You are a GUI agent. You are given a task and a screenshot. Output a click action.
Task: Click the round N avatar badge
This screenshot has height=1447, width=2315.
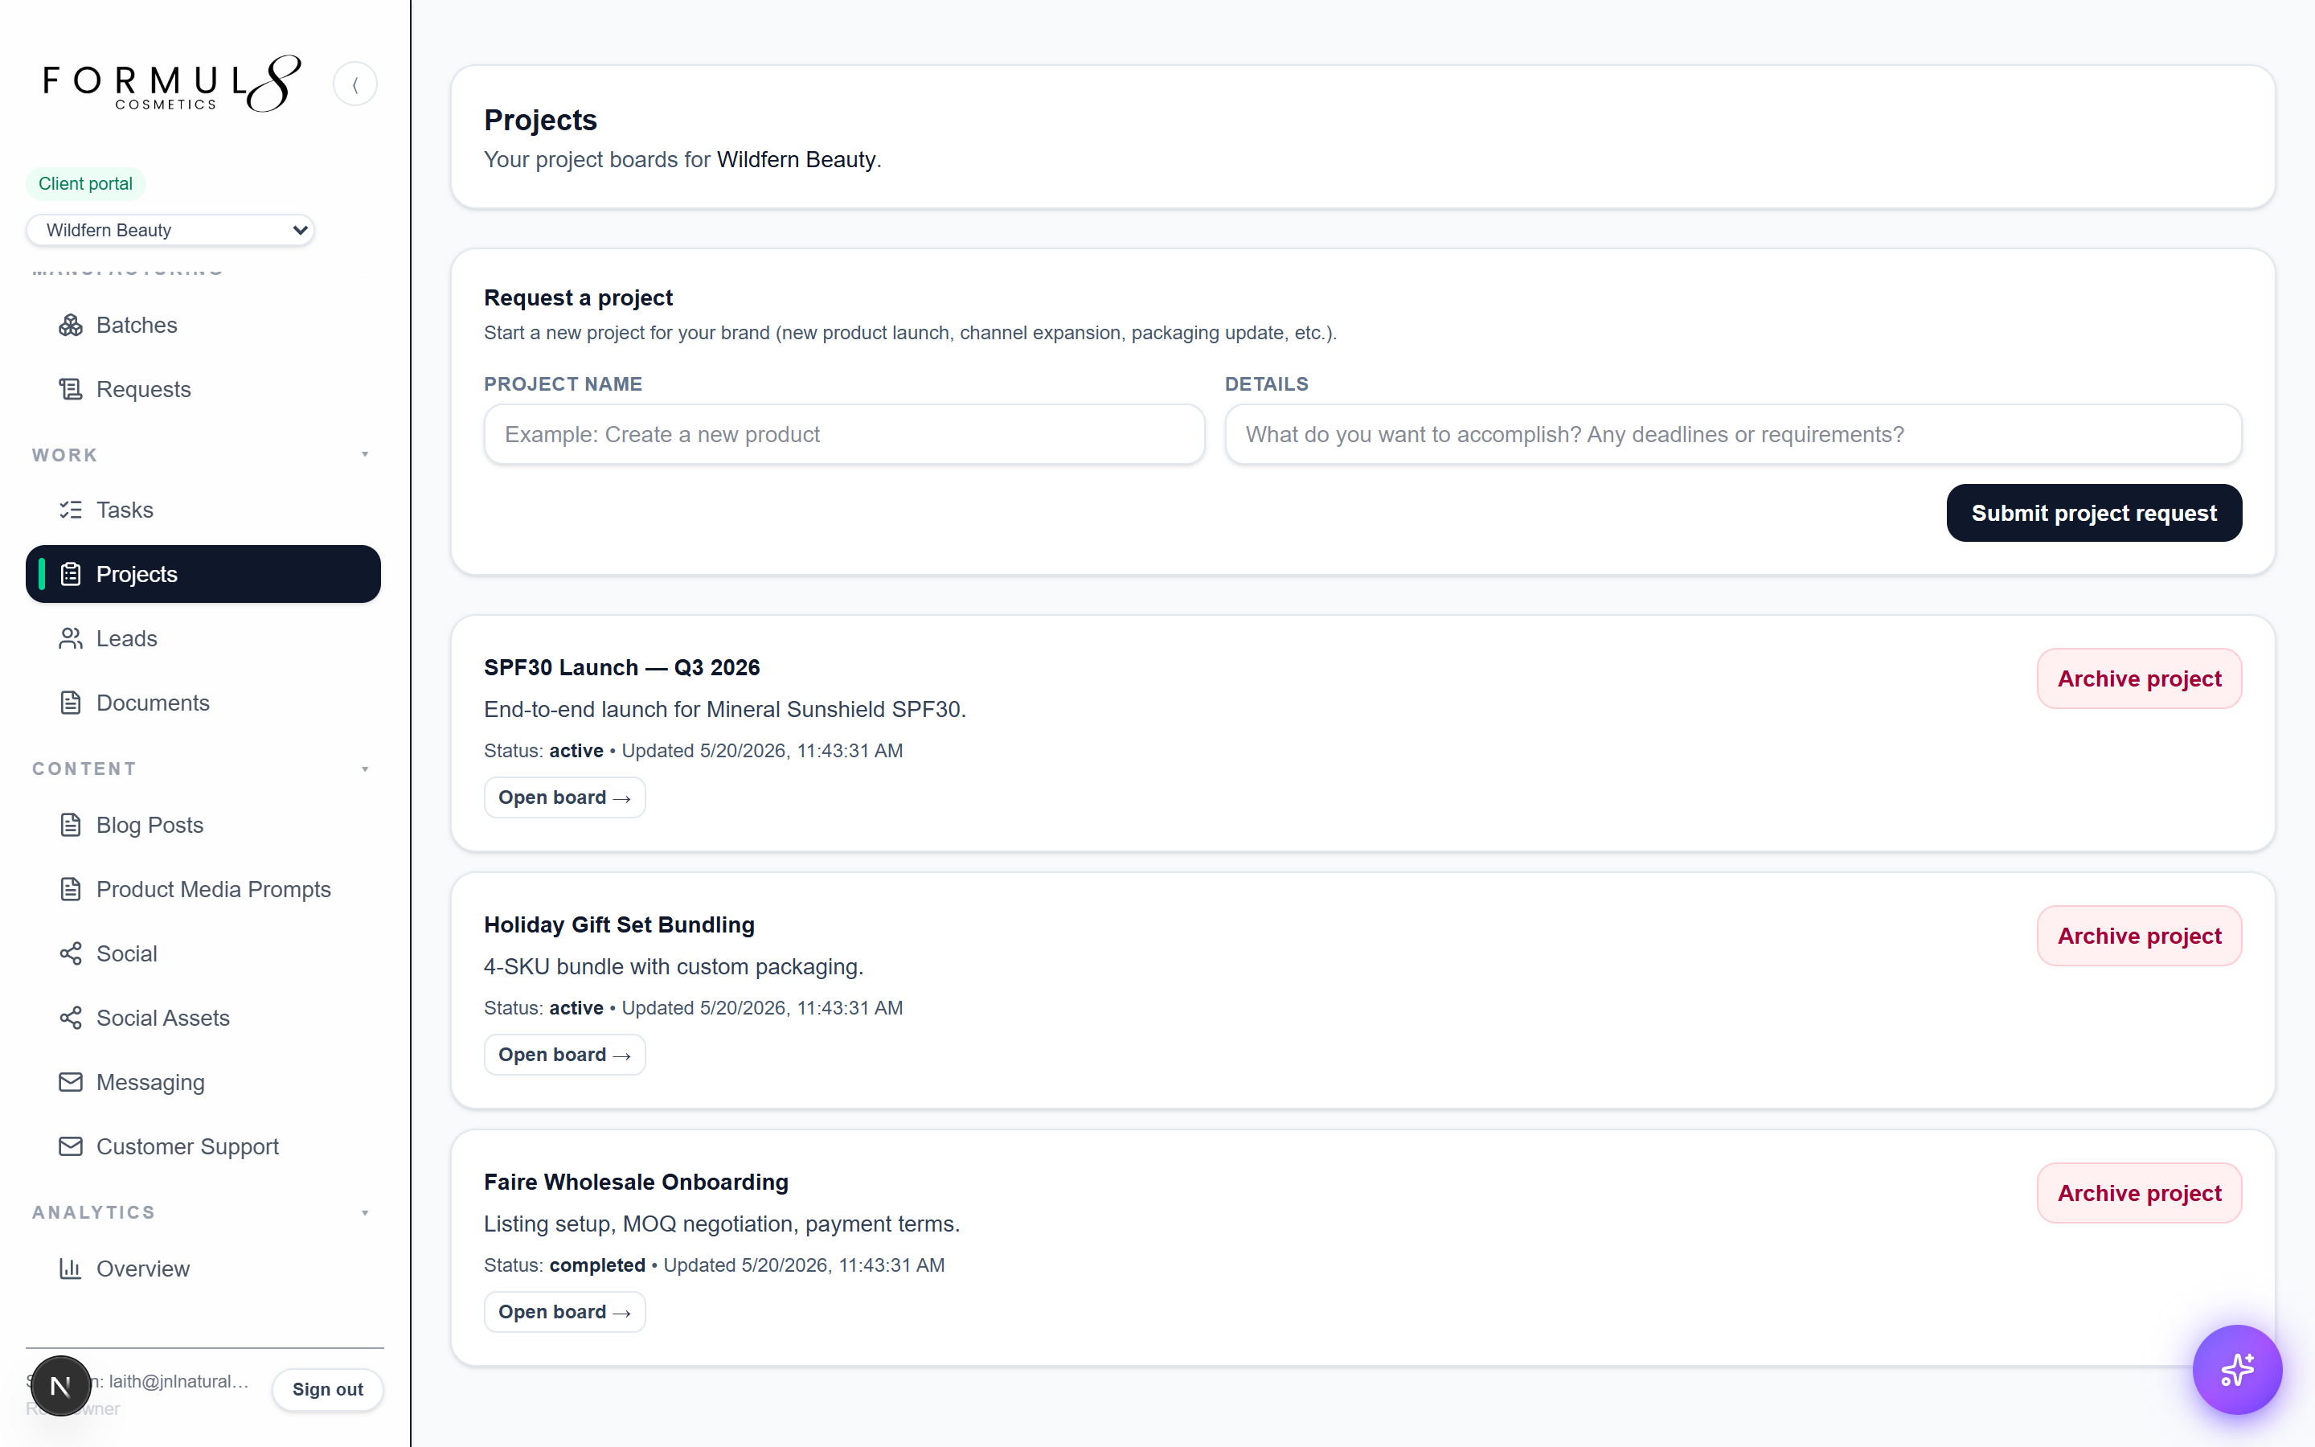coord(60,1386)
